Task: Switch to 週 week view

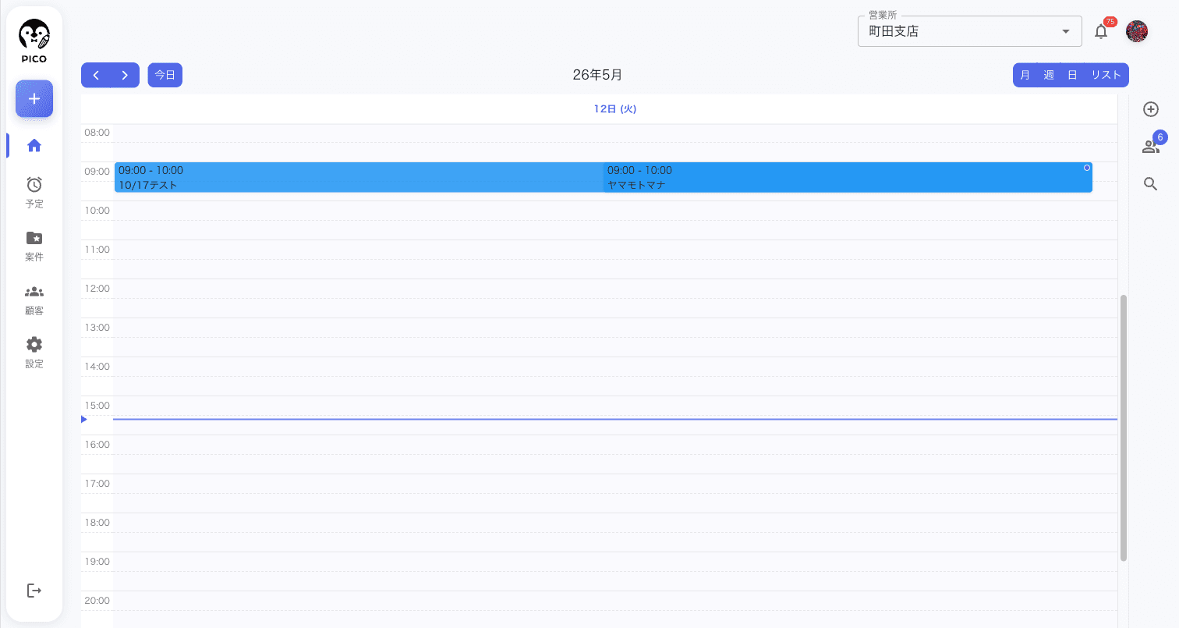Action: click(1049, 75)
